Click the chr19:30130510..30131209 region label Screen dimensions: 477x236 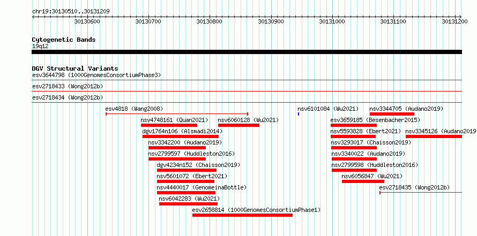tap(71, 11)
